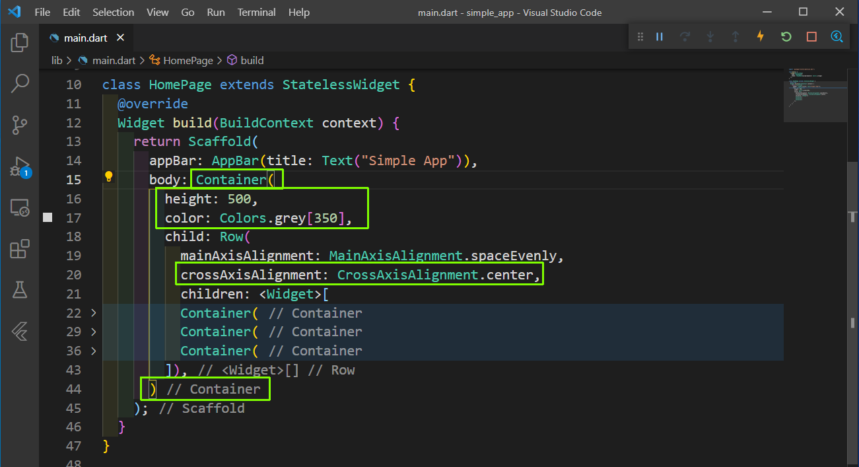Image resolution: width=859 pixels, height=467 pixels.
Task: Open the Explorer view in activity bar
Action: click(x=20, y=43)
